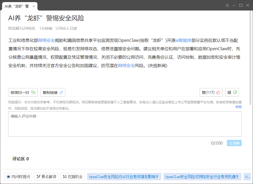This screenshot has height=184, width=253.
Task: Click the robot icon beside 向问财提问
Action: 8,177
